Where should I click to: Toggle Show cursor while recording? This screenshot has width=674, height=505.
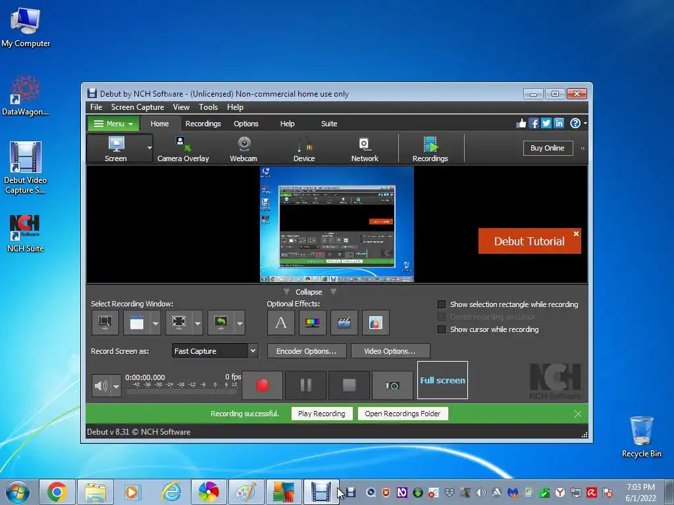coord(442,329)
